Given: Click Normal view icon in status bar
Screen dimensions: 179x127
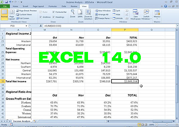Looking at the screenshot, I should (139, 125).
